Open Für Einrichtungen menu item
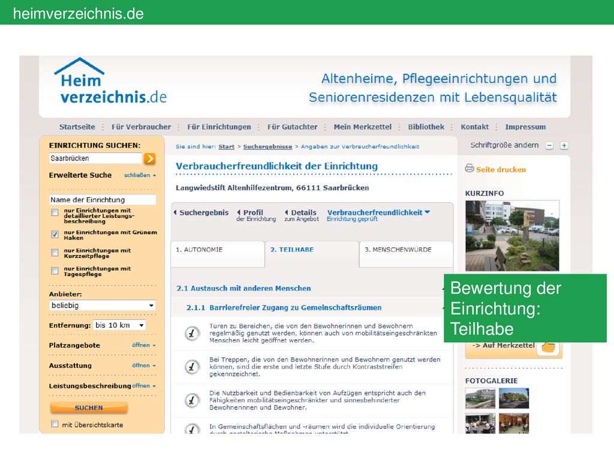 tap(219, 127)
